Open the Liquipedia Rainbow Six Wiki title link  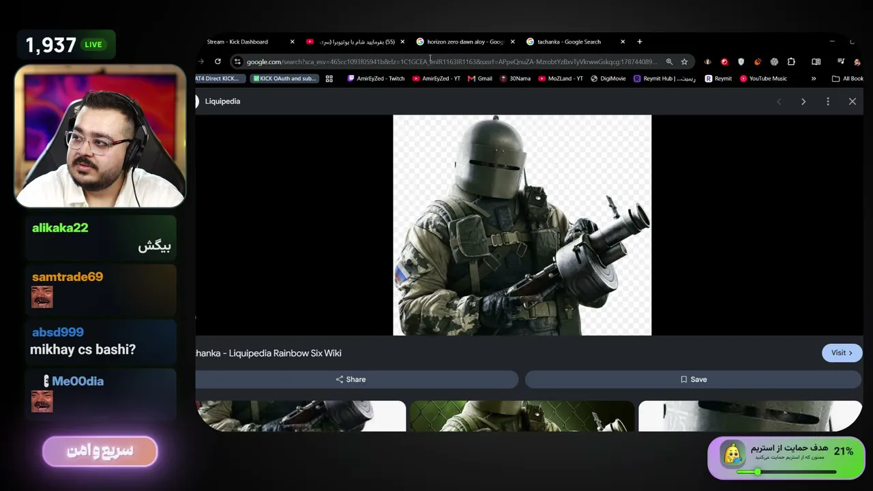point(269,353)
